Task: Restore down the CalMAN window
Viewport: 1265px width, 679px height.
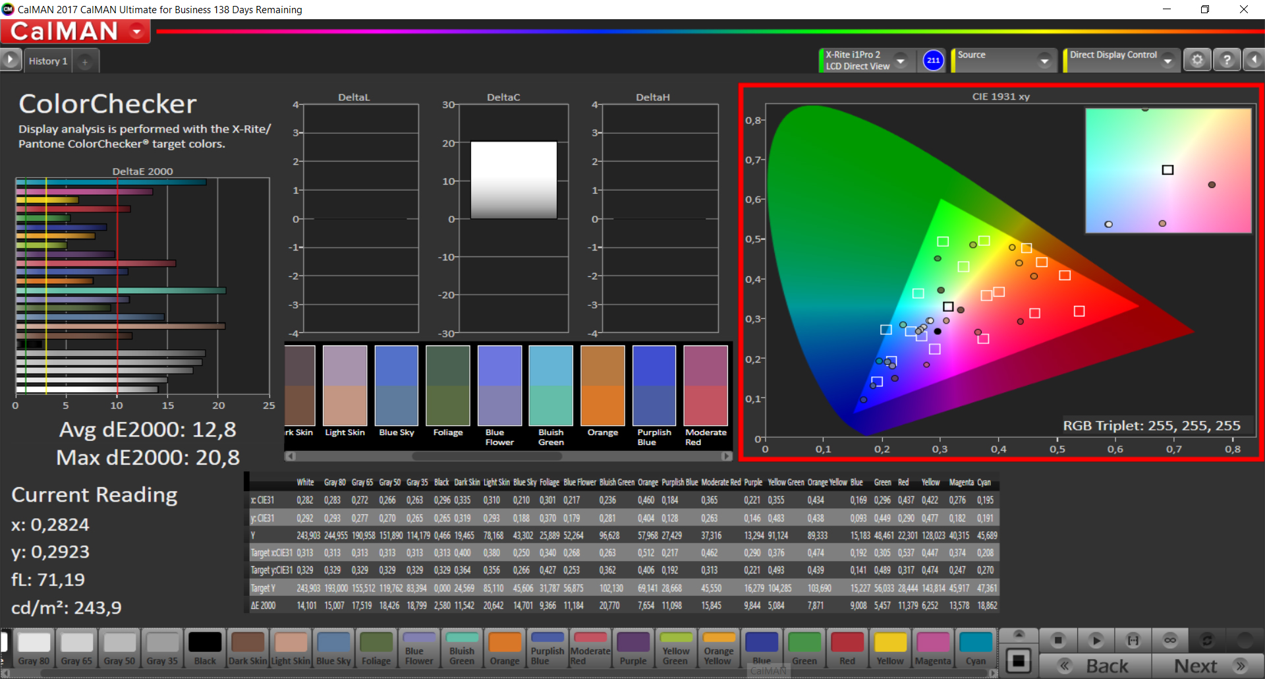Action: (x=1205, y=9)
